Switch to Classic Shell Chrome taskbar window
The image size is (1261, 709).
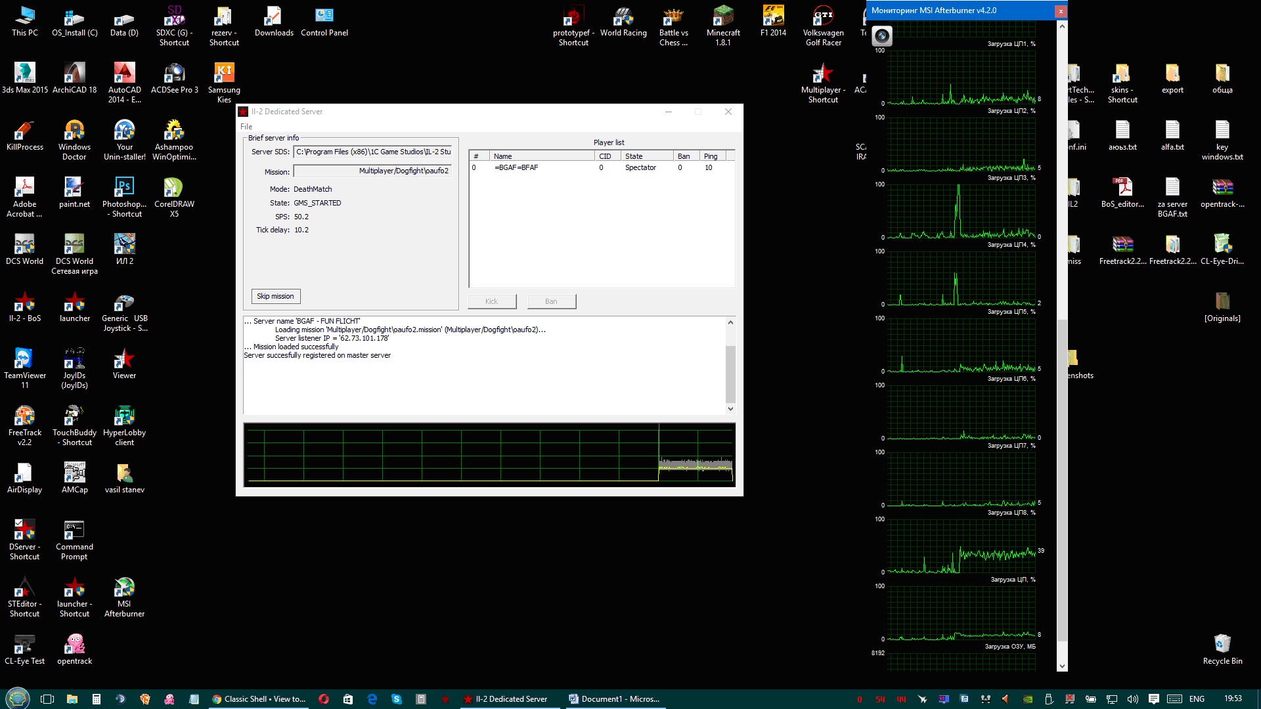259,699
